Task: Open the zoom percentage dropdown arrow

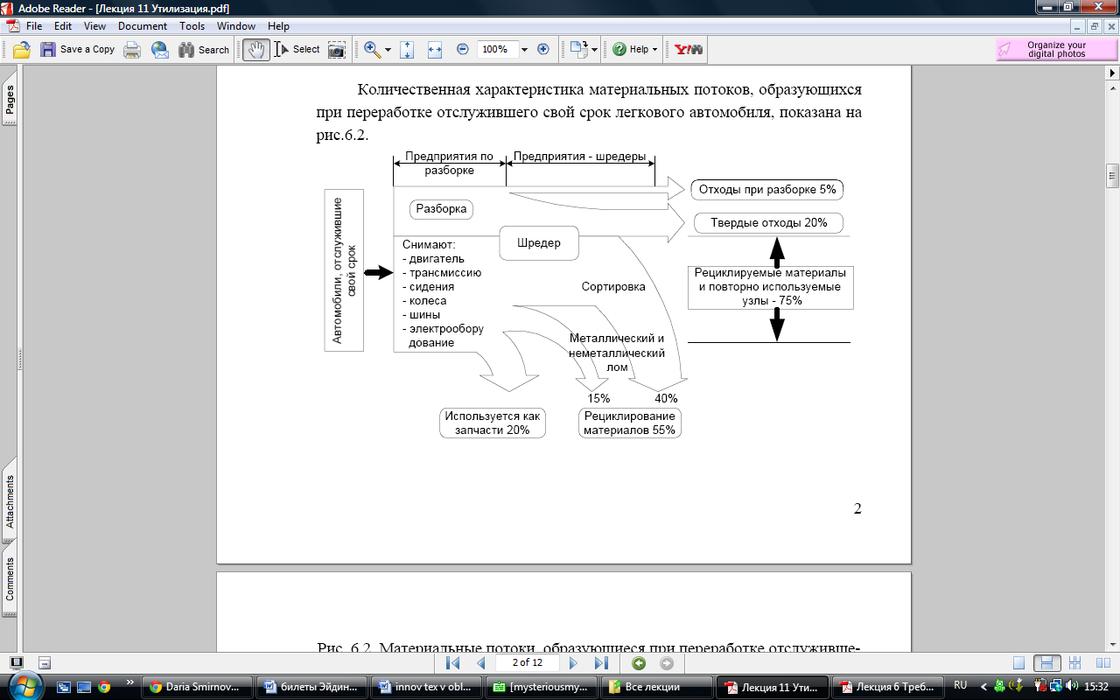Action: point(524,50)
